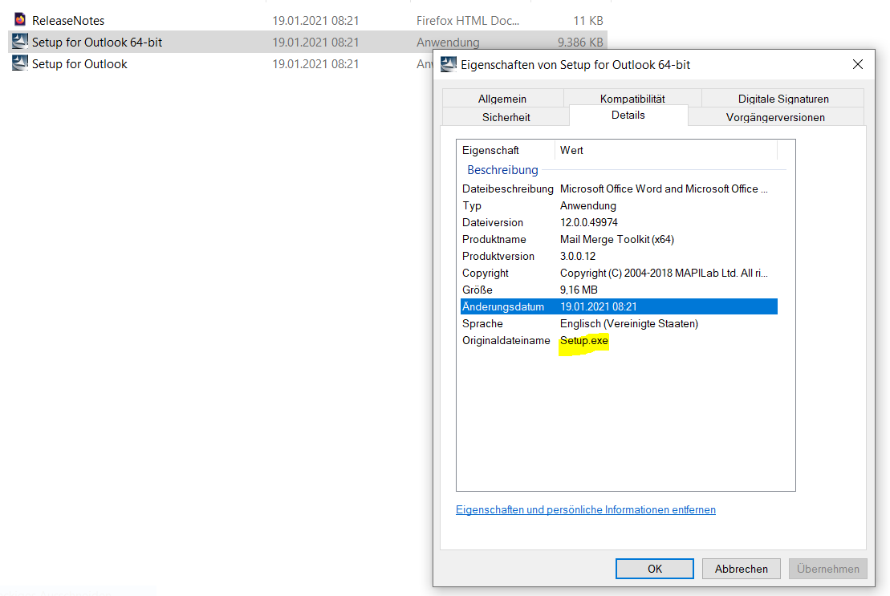890x596 pixels.
Task: Close the Eigenschaften properties dialog
Action: pos(858,65)
